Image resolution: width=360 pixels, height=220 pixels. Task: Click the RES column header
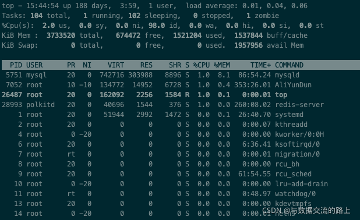click(146, 65)
